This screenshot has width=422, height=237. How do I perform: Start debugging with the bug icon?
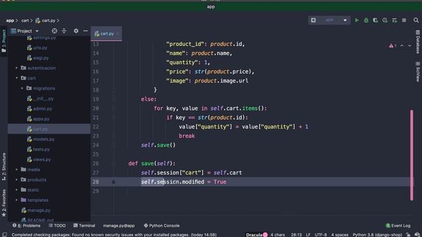367,20
